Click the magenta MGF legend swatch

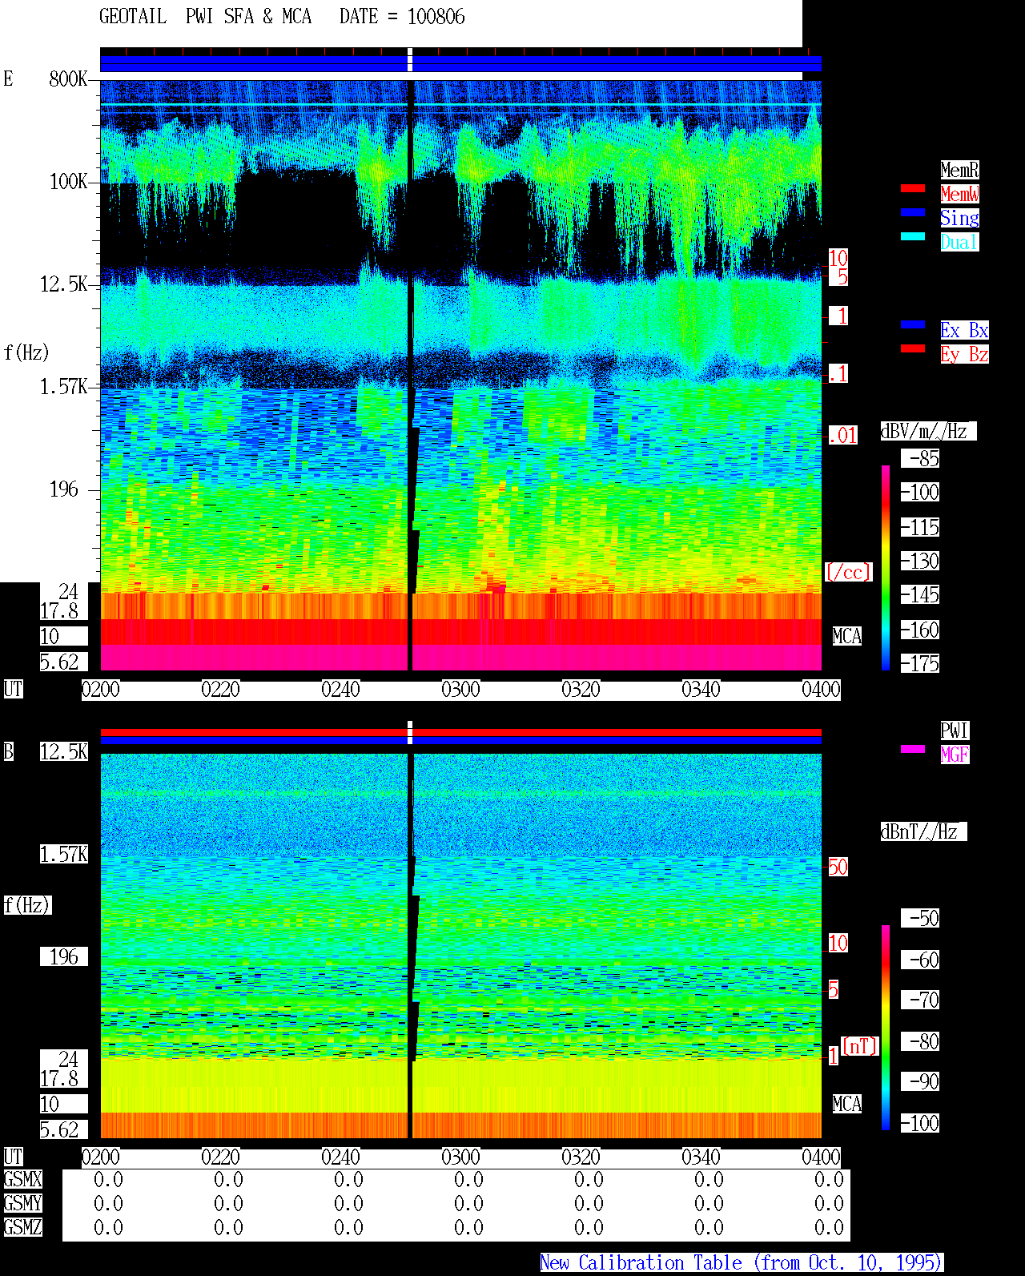913,749
